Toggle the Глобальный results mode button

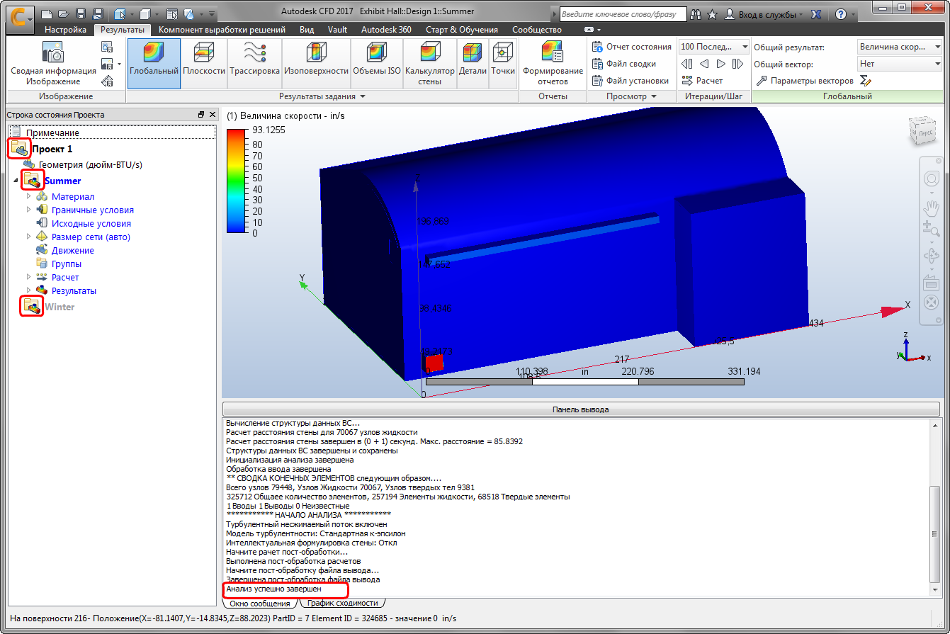coord(154,63)
